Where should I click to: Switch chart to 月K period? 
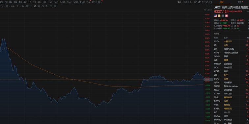[x=15, y=2]
